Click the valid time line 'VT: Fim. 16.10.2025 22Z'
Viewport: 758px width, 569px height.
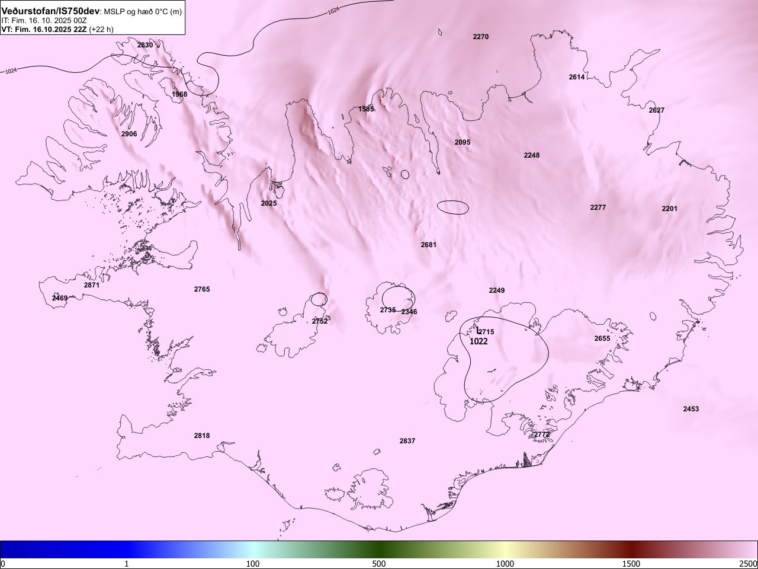(44, 29)
